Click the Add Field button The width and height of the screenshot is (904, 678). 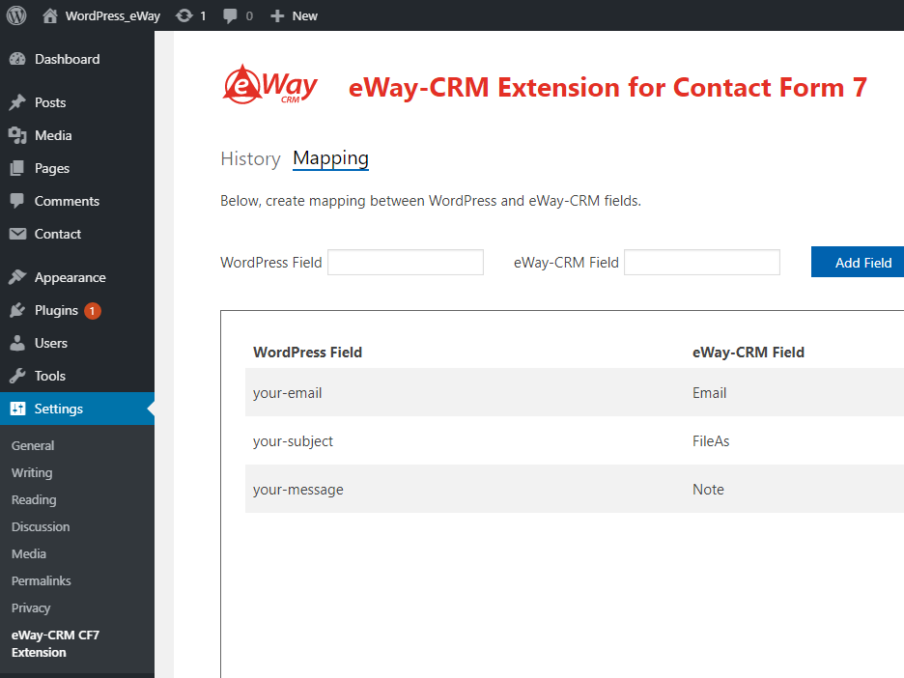858,263
